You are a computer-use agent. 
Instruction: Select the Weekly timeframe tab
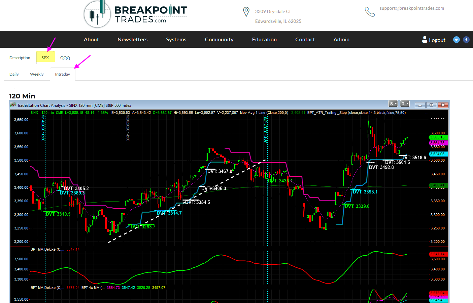37,74
